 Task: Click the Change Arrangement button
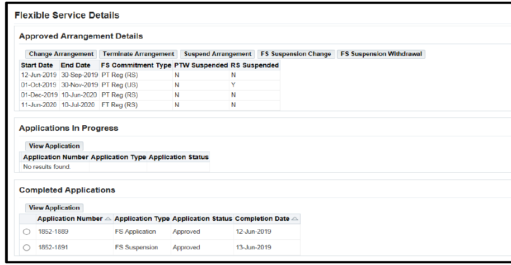[61, 54]
